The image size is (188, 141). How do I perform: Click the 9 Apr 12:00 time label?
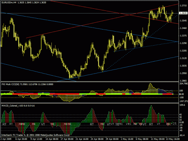[36, 139]
